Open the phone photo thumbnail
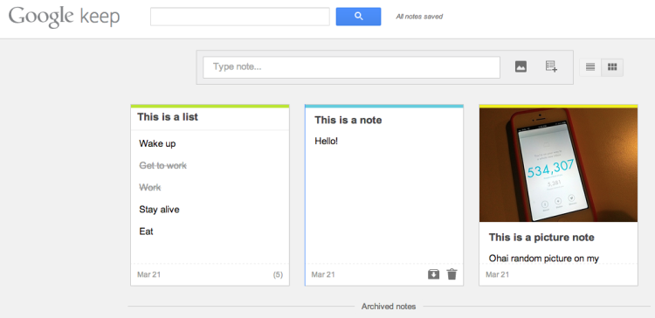 559,164
